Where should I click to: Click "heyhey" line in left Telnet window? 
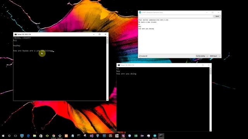17,46
